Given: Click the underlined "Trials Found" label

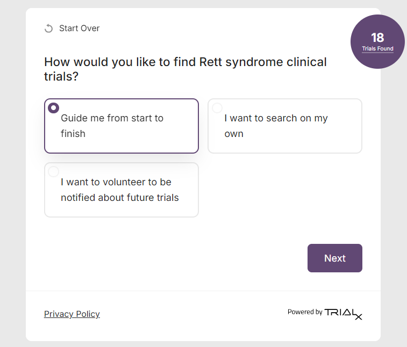Looking at the screenshot, I should [377, 49].
